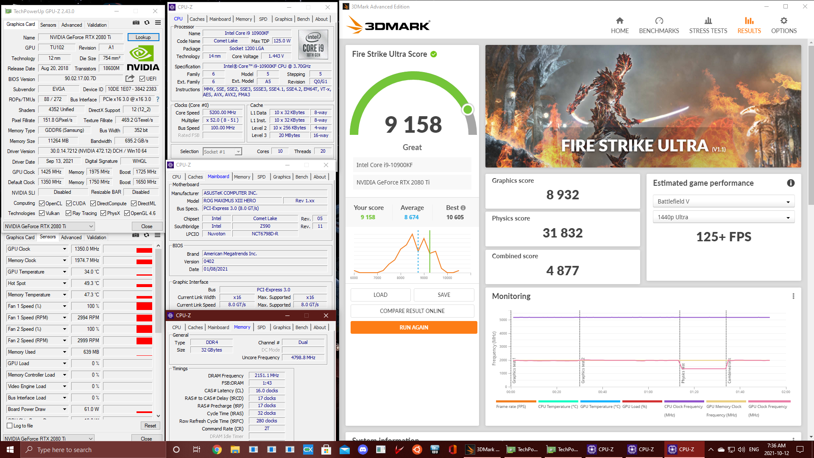Click the LOAD result button

point(380,295)
